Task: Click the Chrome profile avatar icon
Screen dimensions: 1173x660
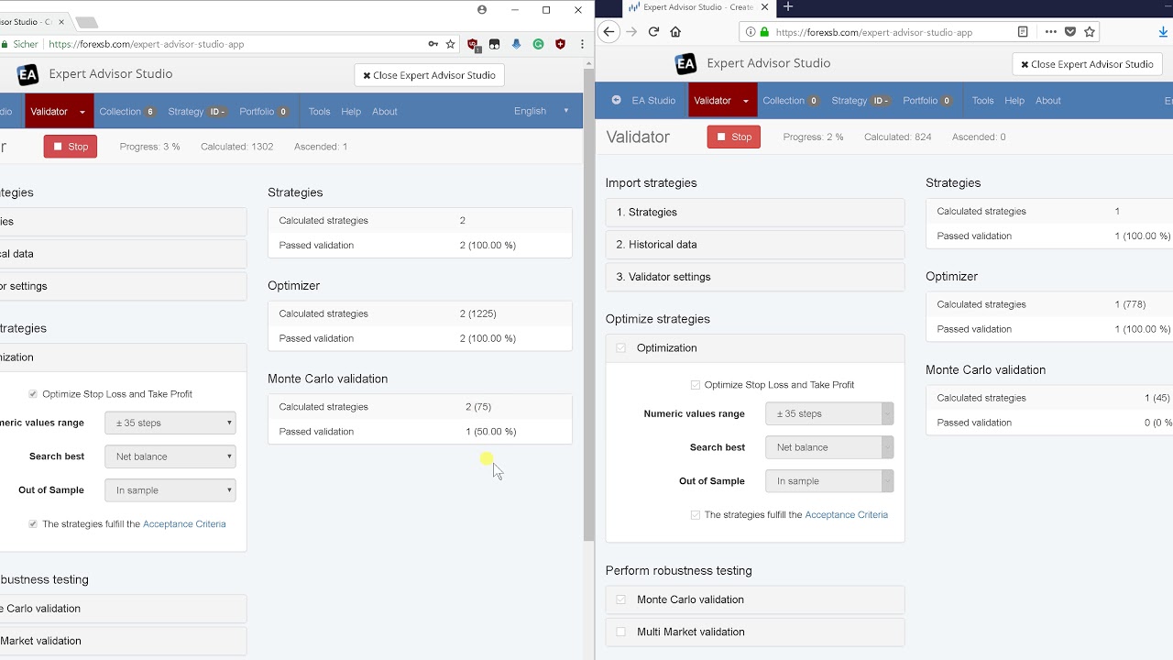Action: (x=482, y=10)
